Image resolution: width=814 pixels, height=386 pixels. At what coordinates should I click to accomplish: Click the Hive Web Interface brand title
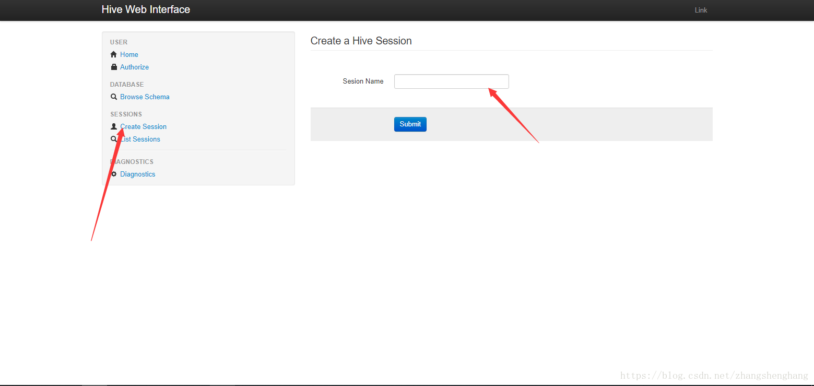[146, 9]
